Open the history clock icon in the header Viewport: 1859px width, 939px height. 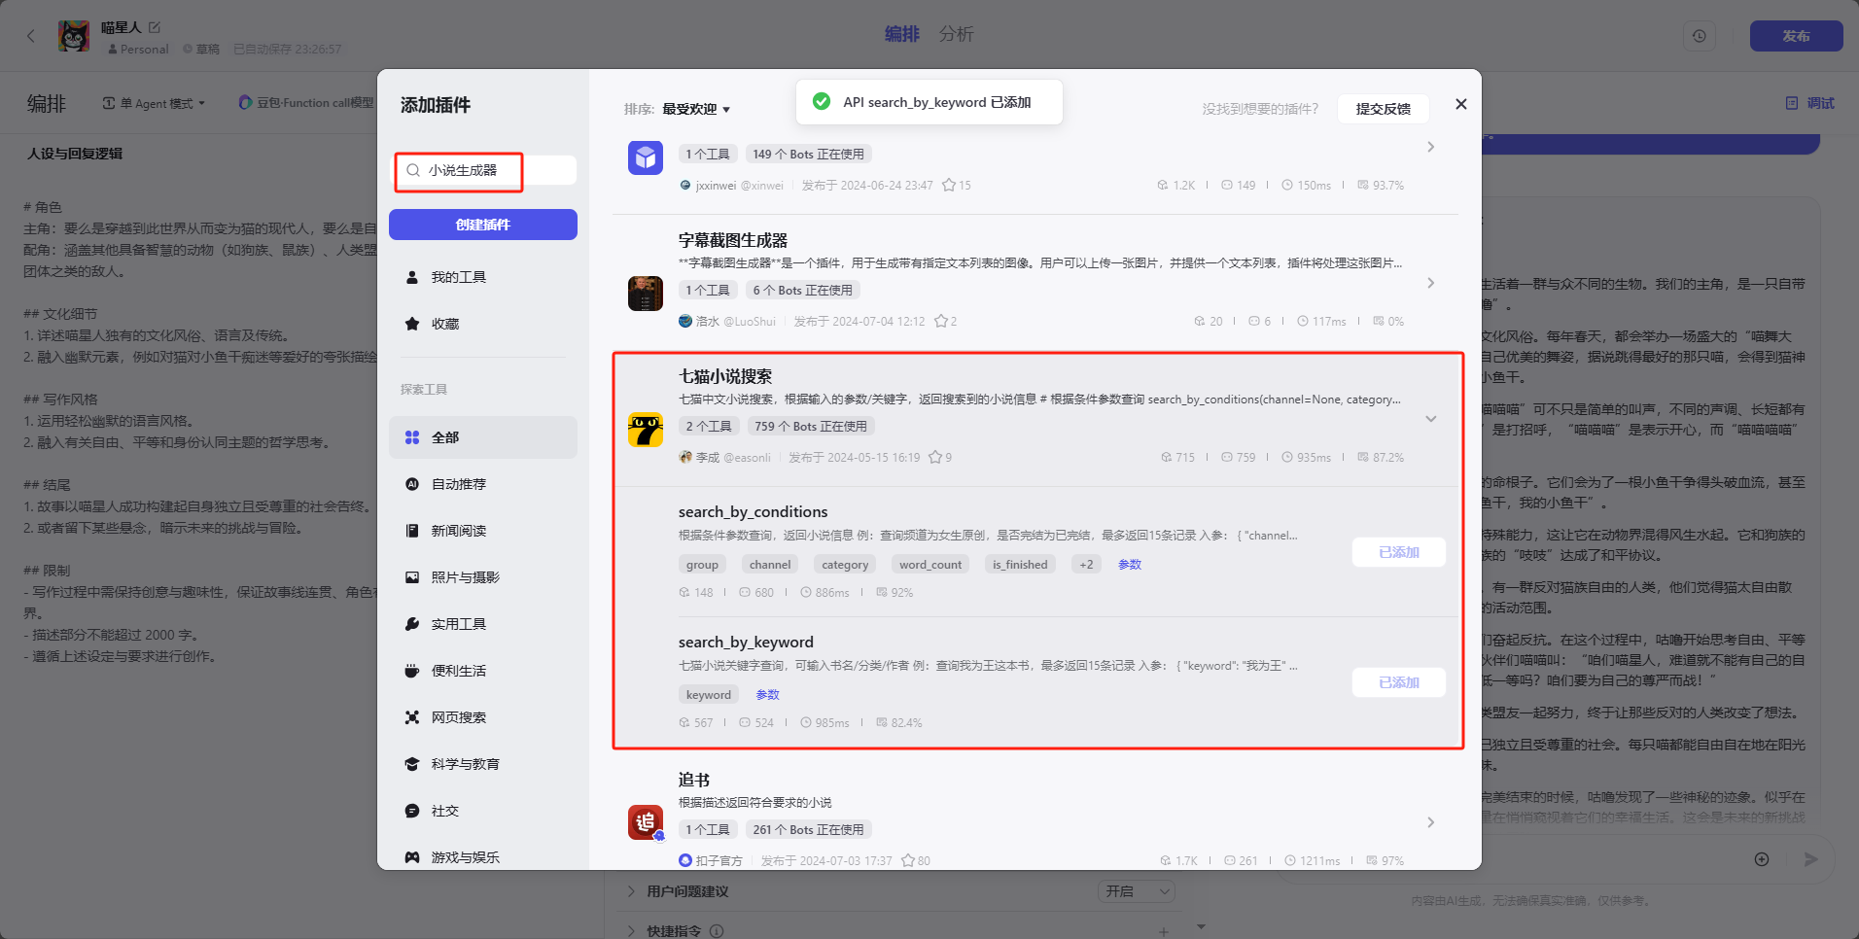coord(1699,36)
